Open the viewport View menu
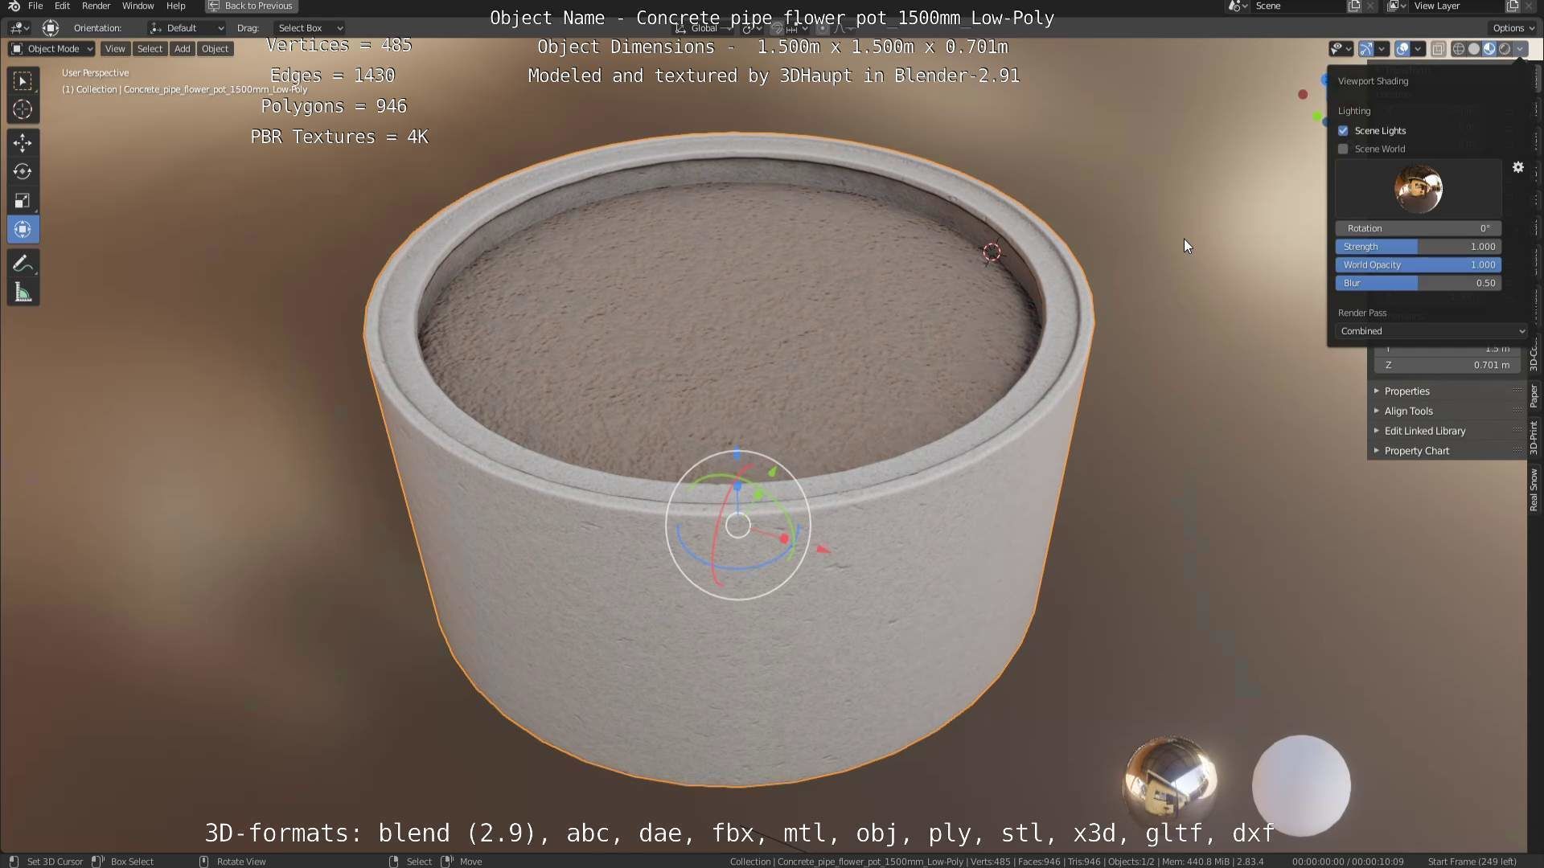 [x=115, y=49]
